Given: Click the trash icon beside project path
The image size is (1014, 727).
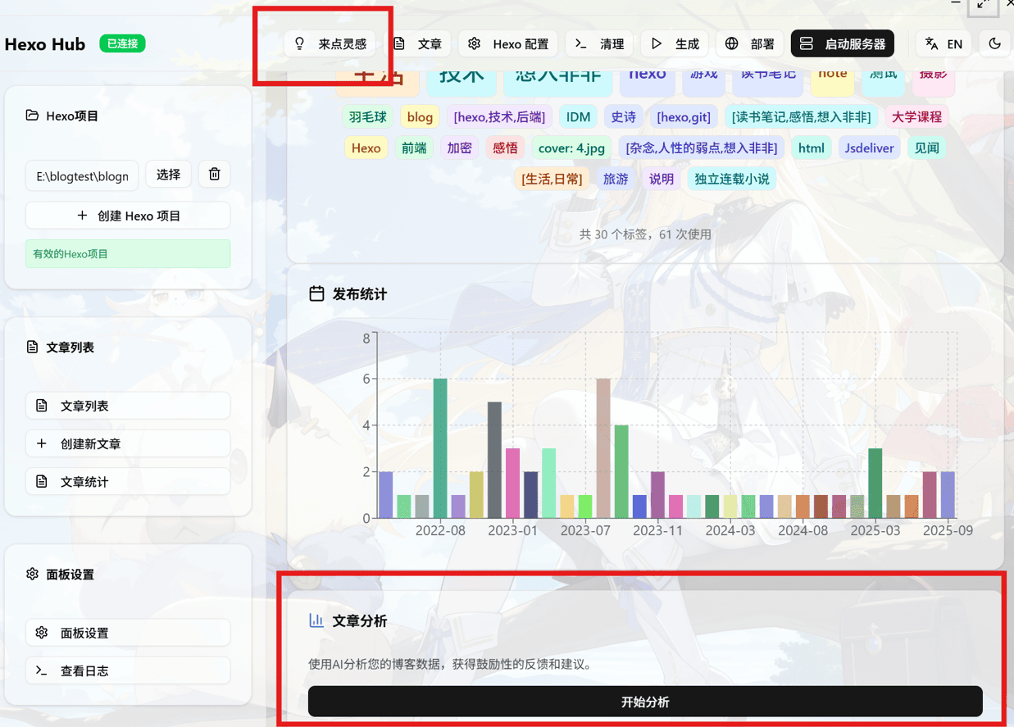Looking at the screenshot, I should (x=214, y=175).
